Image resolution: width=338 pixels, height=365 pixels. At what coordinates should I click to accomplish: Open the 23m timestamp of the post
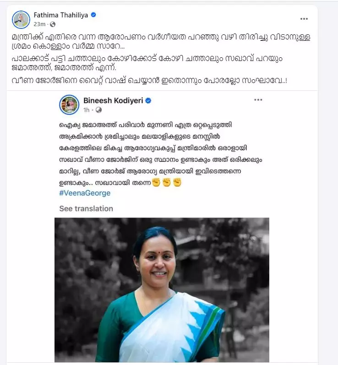click(x=39, y=24)
